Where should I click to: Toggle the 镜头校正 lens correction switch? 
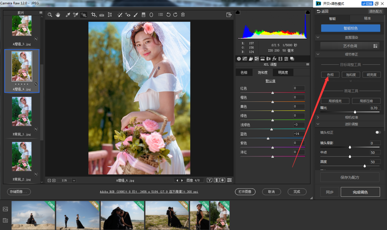tap(378, 132)
